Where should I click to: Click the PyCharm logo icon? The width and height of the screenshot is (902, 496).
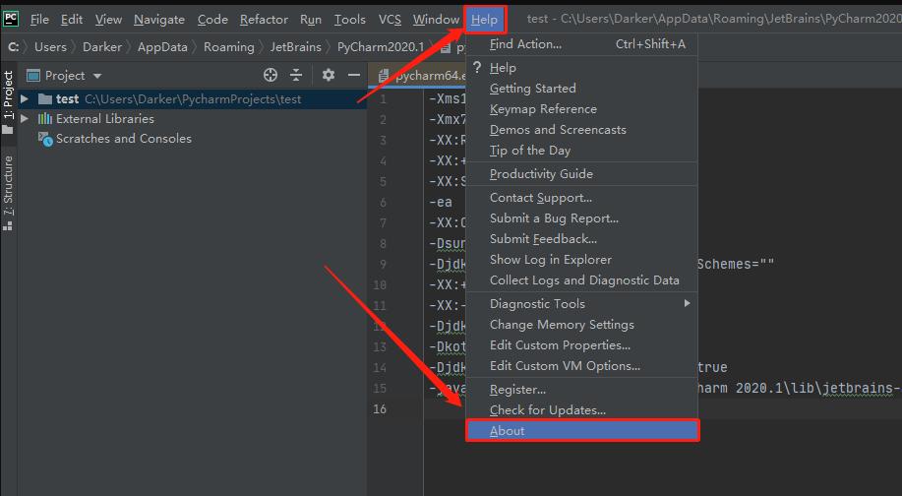[11, 19]
